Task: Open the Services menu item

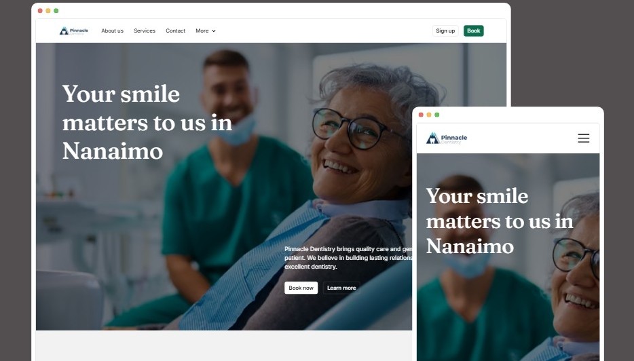Action: click(145, 31)
